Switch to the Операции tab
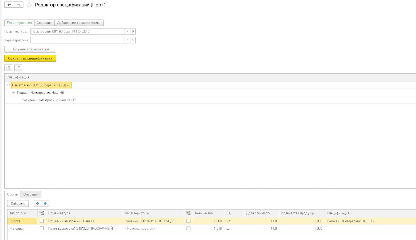The height and width of the screenshot is (240, 416). pos(31,194)
